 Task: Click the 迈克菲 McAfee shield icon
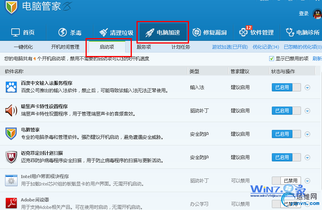[11, 157]
